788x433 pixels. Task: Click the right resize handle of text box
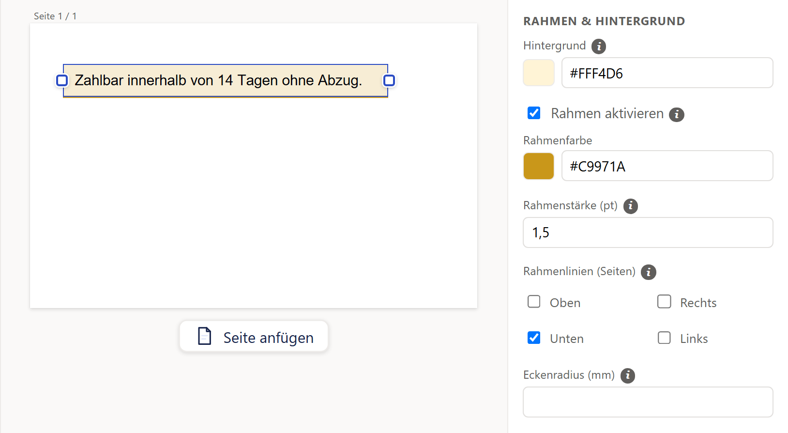(389, 80)
